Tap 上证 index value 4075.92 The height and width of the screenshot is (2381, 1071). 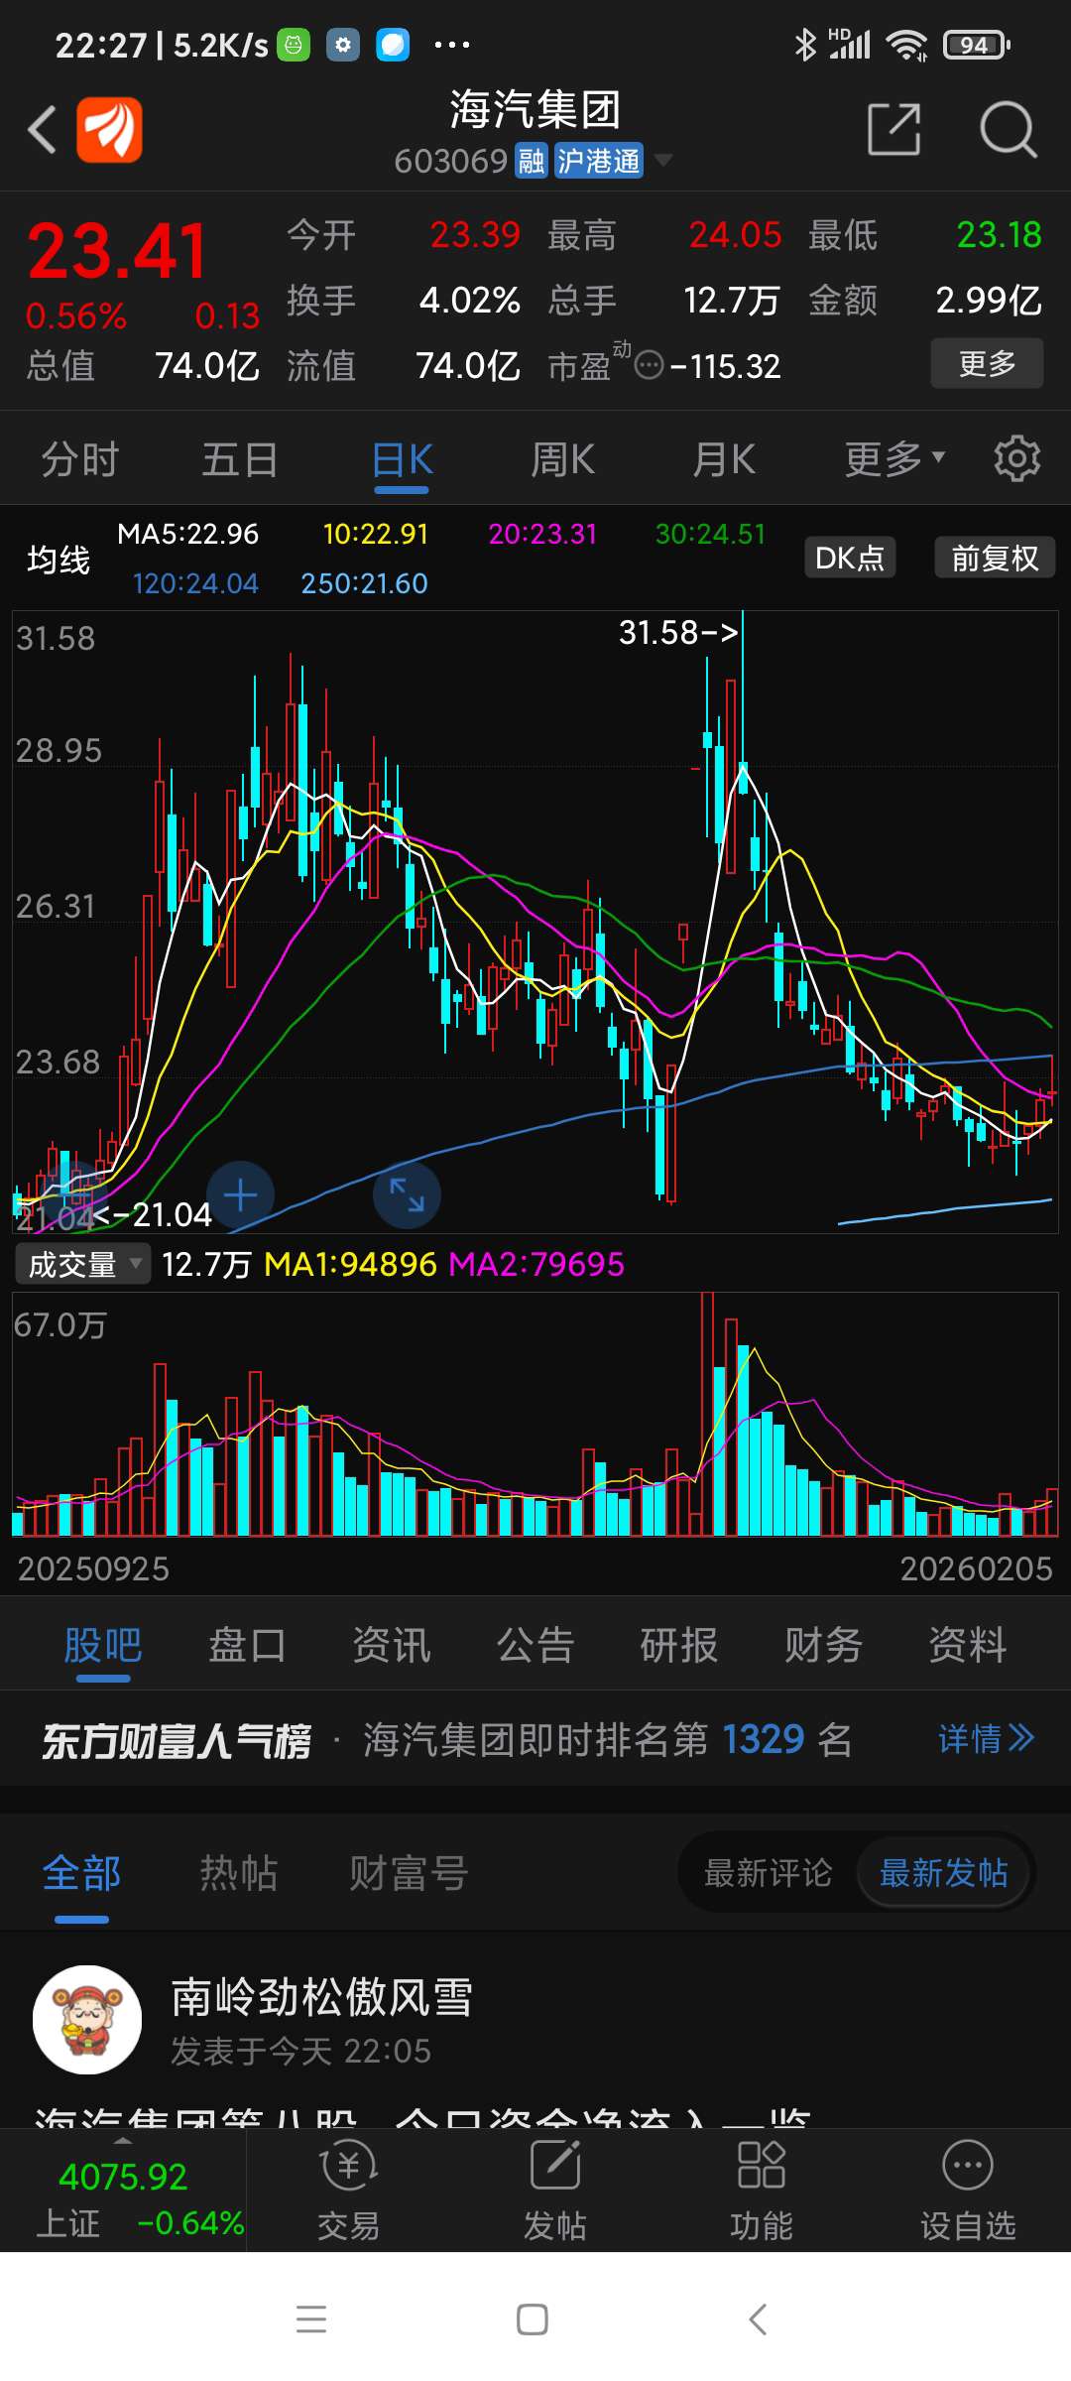pos(123,2177)
